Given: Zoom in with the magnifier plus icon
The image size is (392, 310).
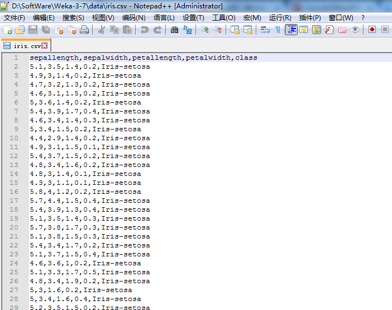Looking at the screenshot, I should [x=205, y=30].
